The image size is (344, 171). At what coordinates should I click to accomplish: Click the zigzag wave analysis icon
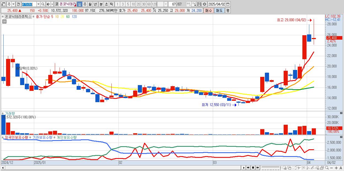pyautogui.click(x=308, y=168)
